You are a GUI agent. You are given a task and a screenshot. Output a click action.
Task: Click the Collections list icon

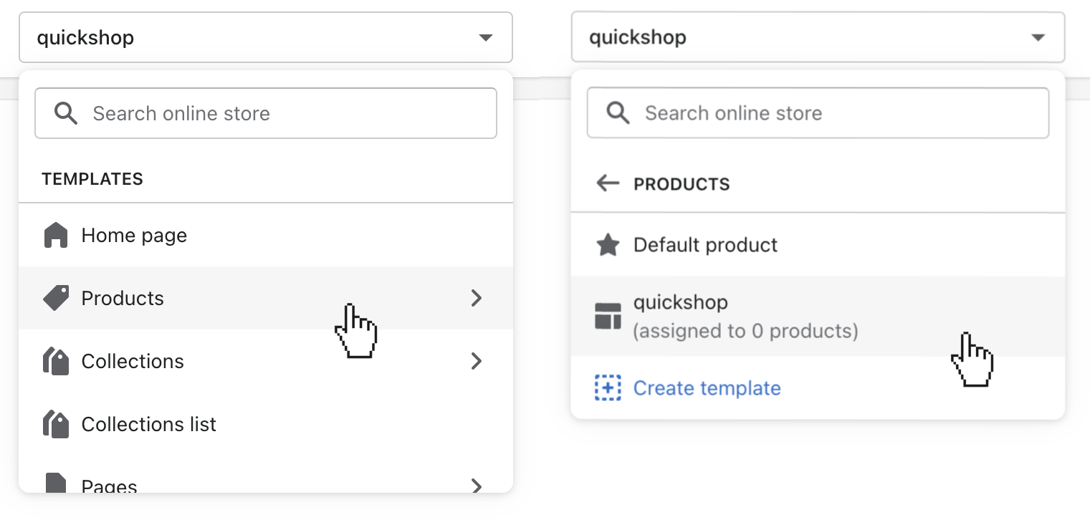point(56,424)
